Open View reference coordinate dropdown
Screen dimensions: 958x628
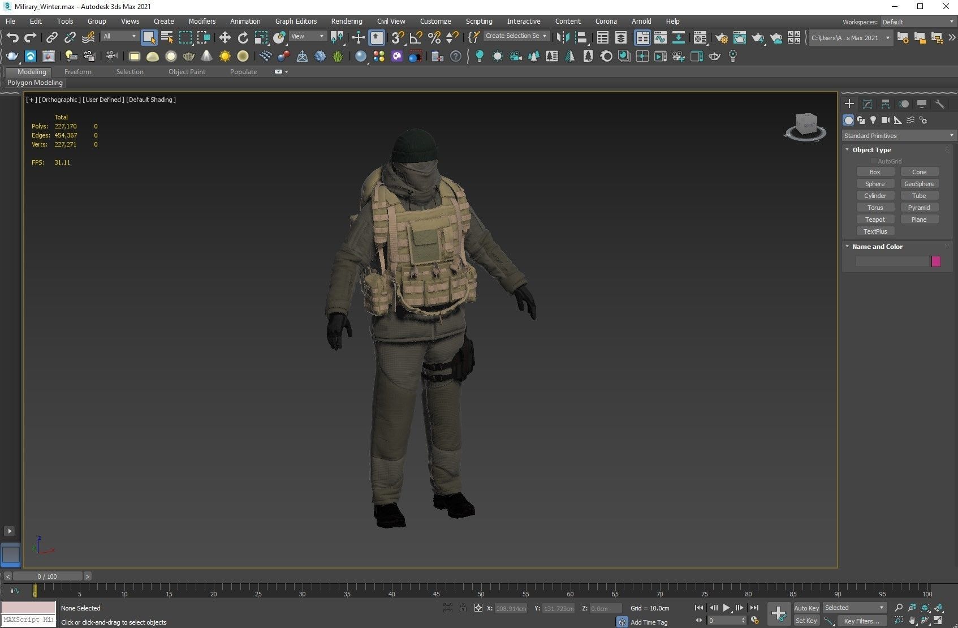[307, 36]
